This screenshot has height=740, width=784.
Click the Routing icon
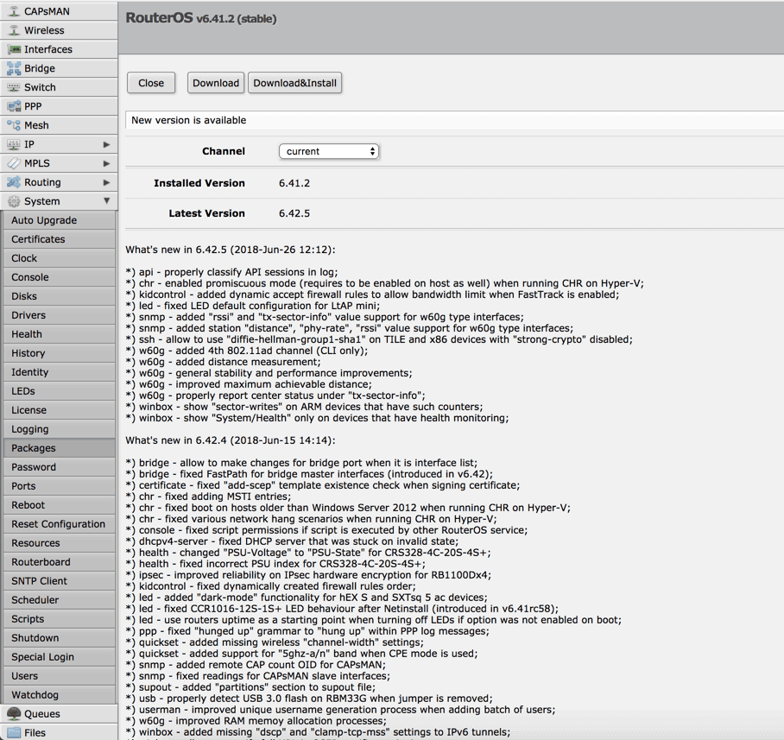(x=14, y=182)
